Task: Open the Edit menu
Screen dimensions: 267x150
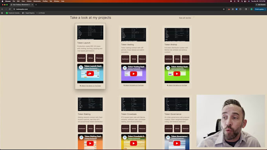Action: [x=18, y=1]
